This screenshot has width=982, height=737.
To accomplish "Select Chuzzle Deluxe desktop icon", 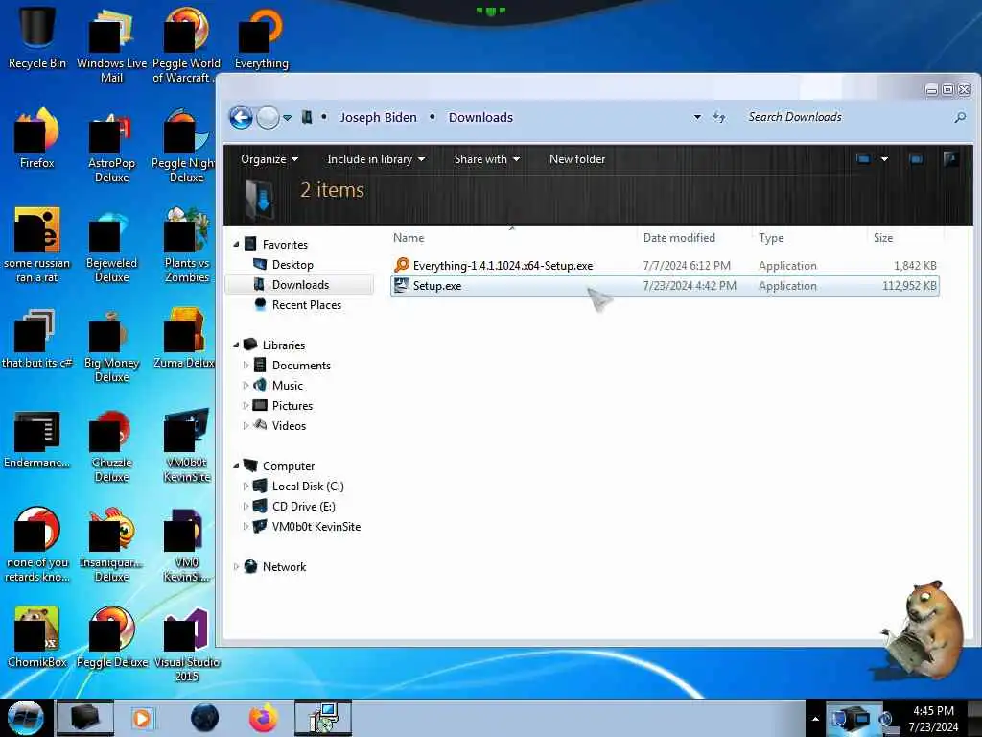I will (x=111, y=445).
